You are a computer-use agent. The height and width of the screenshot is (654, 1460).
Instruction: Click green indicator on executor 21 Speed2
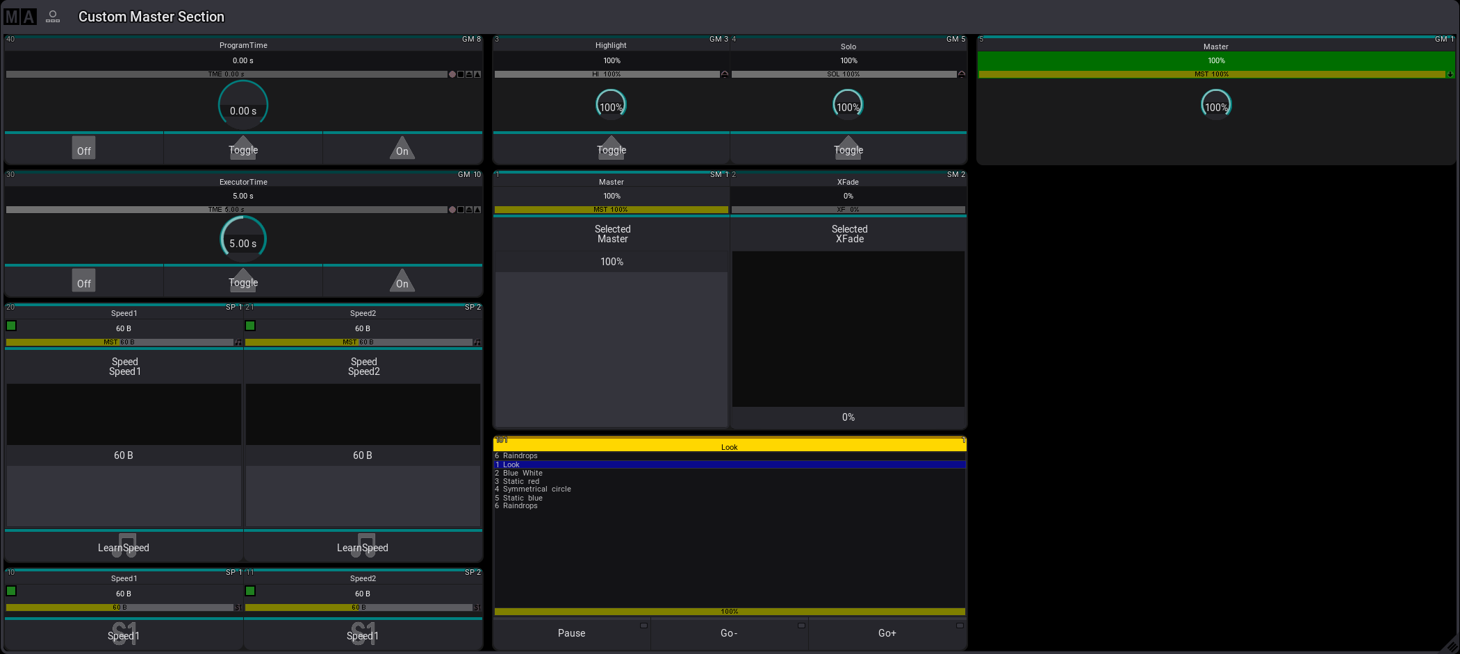point(250,326)
